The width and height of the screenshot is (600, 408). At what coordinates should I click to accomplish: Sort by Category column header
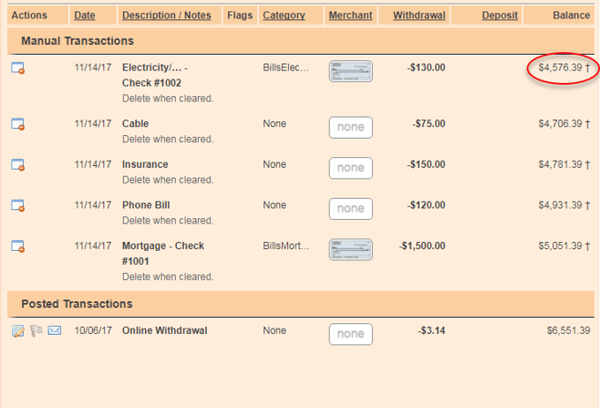284,16
